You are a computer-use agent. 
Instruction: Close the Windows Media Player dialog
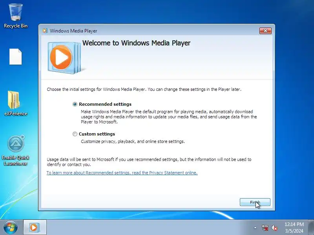[266, 31]
